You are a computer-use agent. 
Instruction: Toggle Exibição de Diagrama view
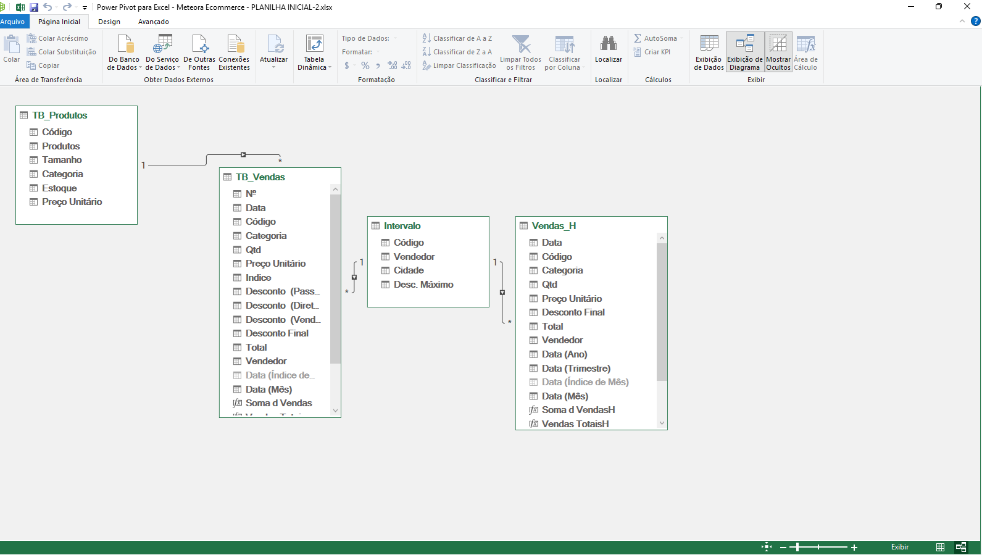745,53
